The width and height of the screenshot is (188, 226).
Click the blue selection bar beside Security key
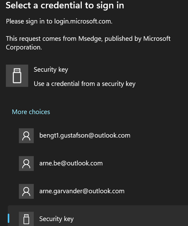point(9,218)
